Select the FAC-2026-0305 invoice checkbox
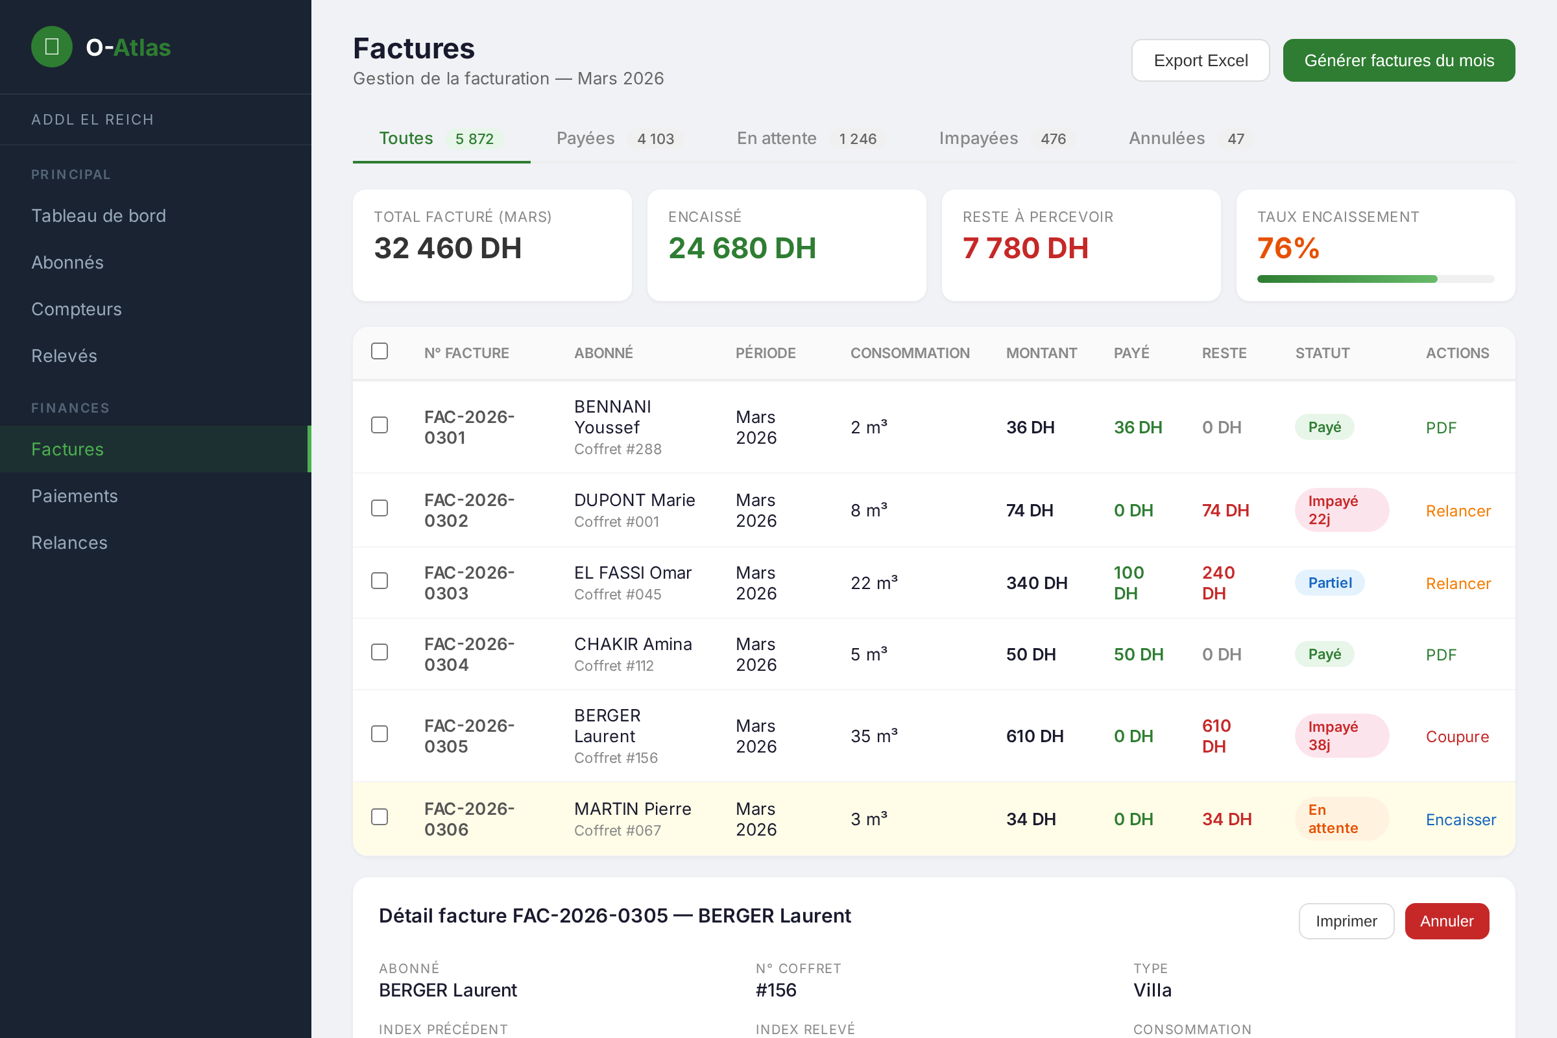Viewport: 1557px width, 1038px height. pos(380,734)
